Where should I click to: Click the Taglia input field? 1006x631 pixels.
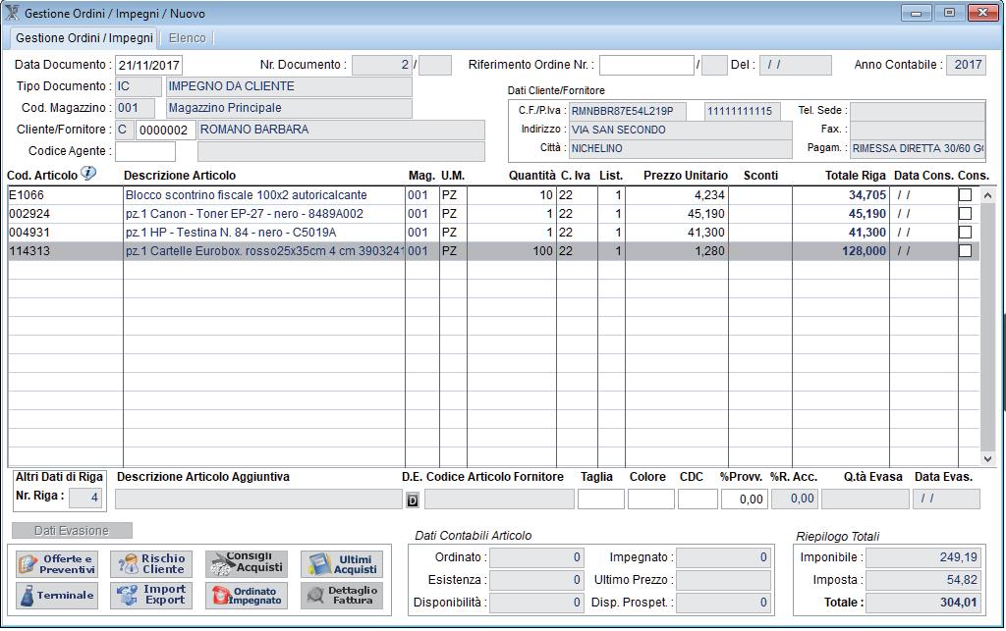click(600, 500)
